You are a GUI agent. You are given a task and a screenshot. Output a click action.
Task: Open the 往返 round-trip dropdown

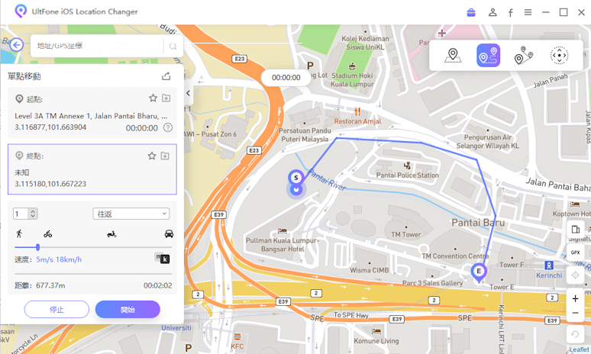pos(131,214)
